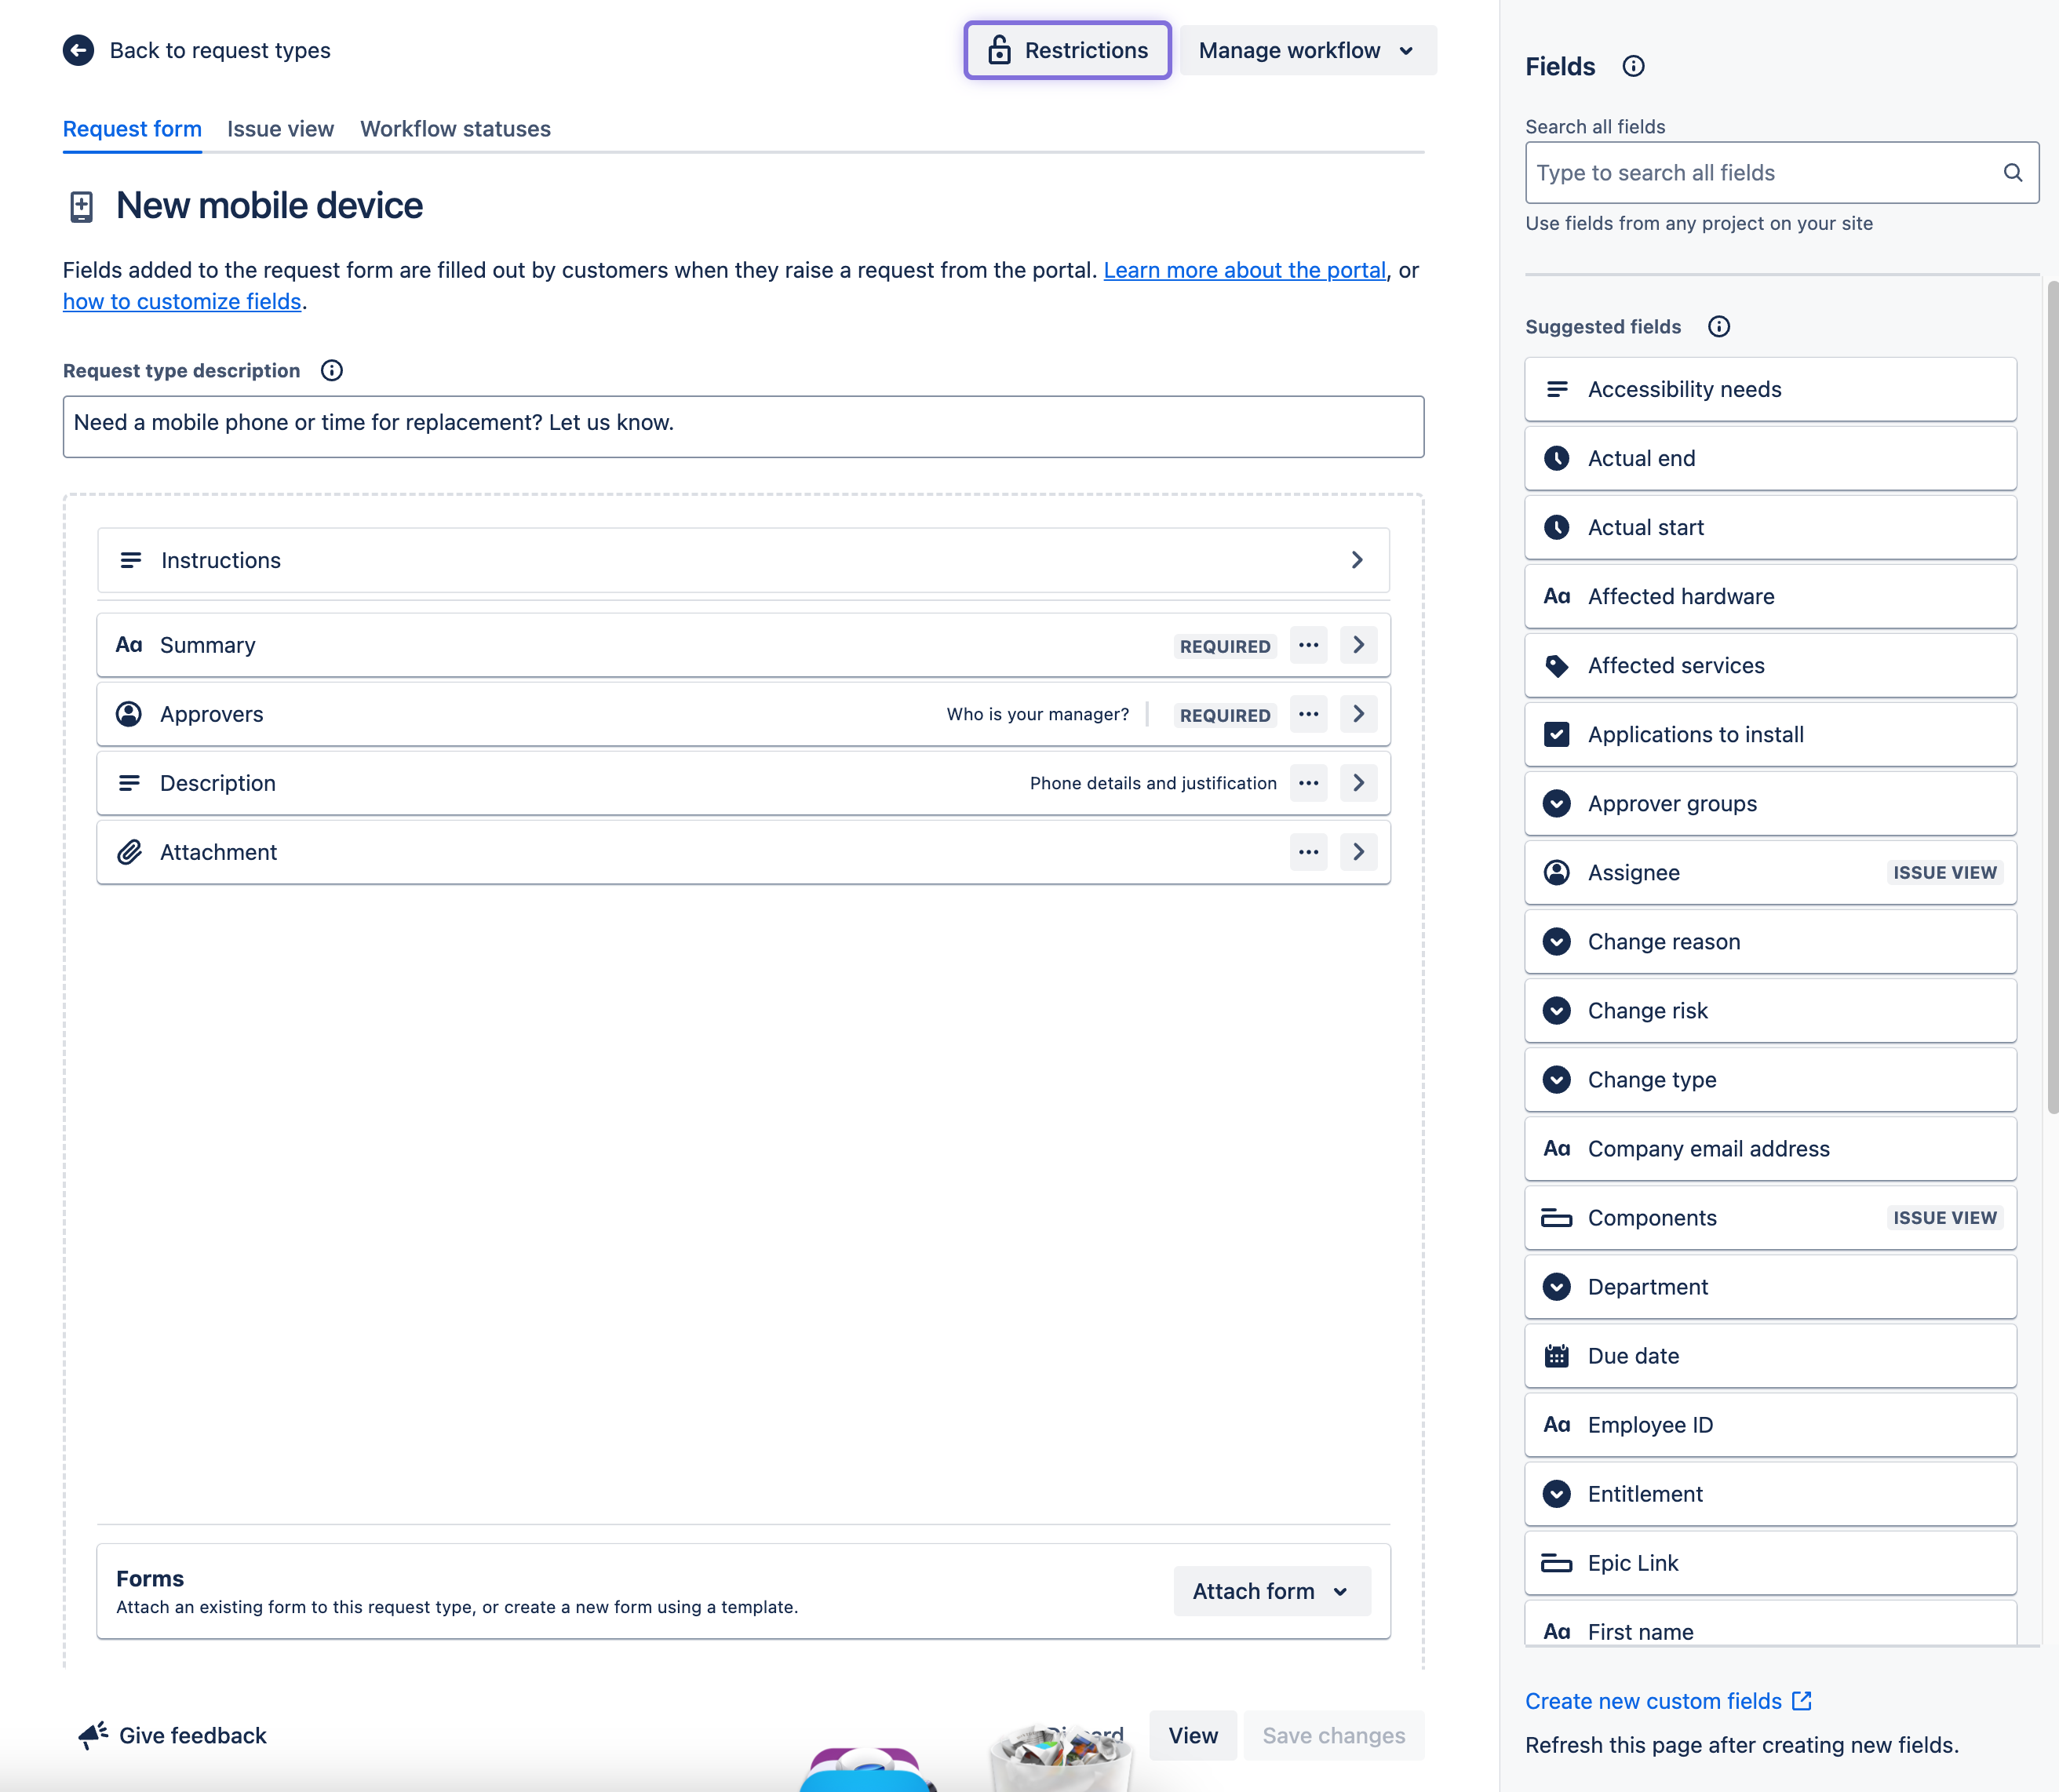
Task: Open more options for Summary field
Action: click(x=1308, y=645)
